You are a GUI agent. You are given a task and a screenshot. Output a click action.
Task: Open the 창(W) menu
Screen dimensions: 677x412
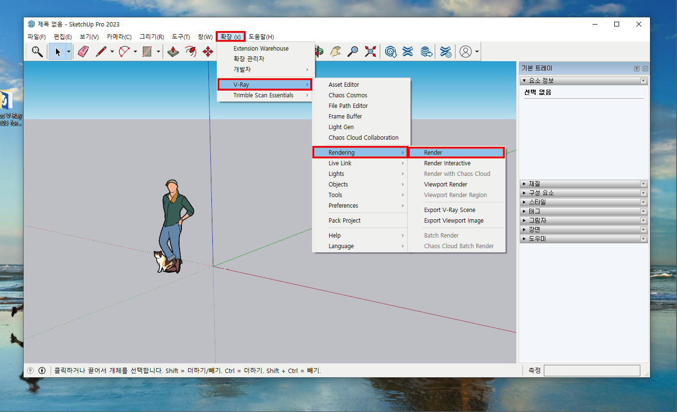[205, 37]
